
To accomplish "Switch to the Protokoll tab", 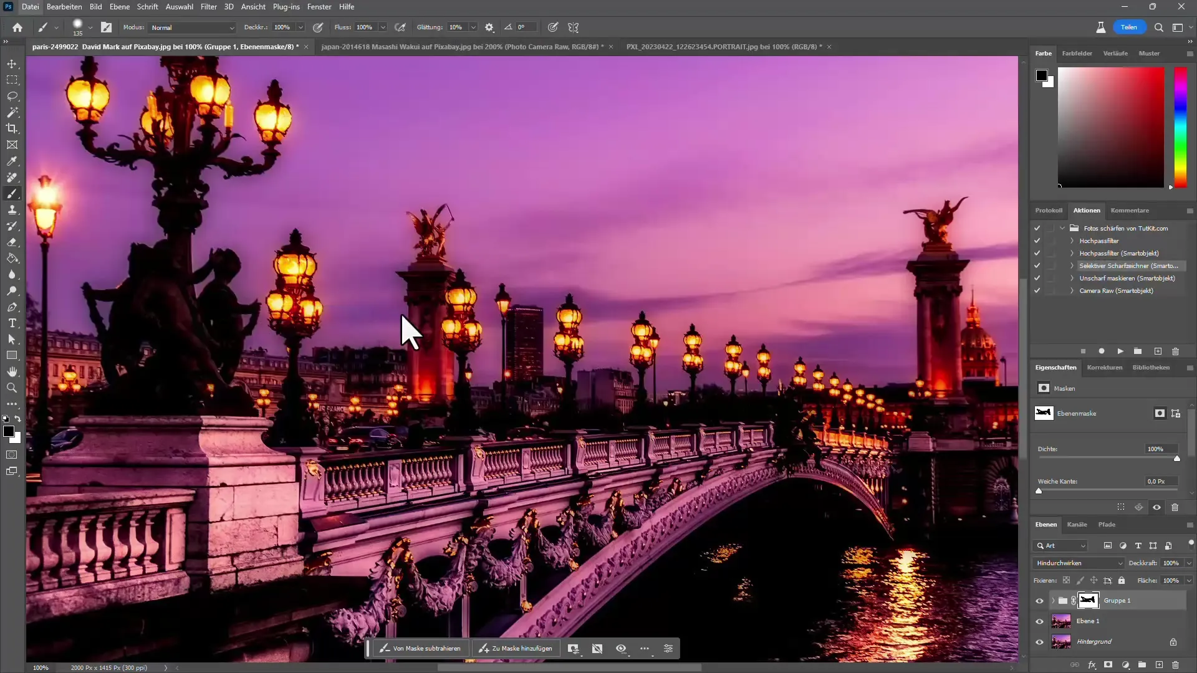I will tap(1049, 211).
